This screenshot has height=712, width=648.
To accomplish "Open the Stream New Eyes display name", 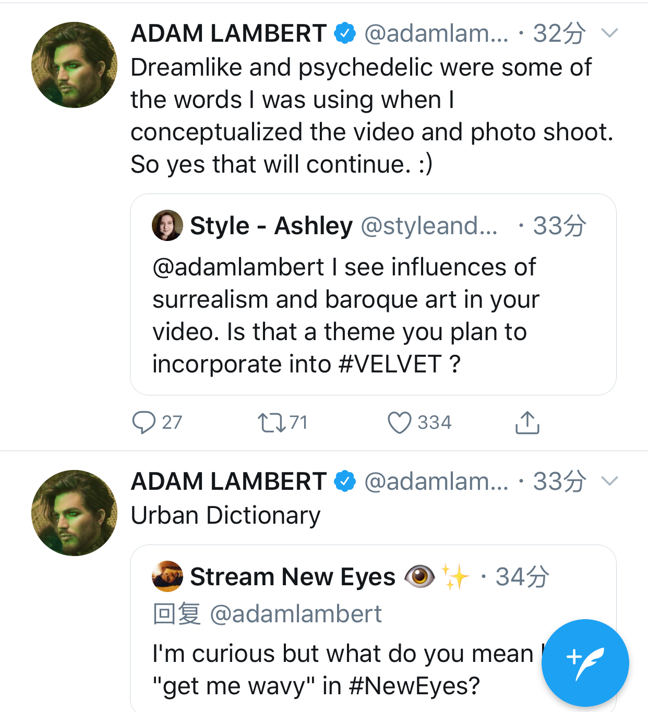I will tap(292, 577).
